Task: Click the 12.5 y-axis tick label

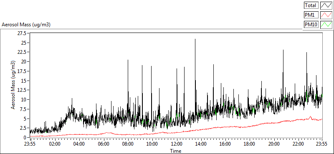Action: (22, 90)
